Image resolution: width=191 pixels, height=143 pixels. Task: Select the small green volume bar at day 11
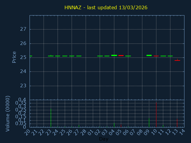point(163,126)
